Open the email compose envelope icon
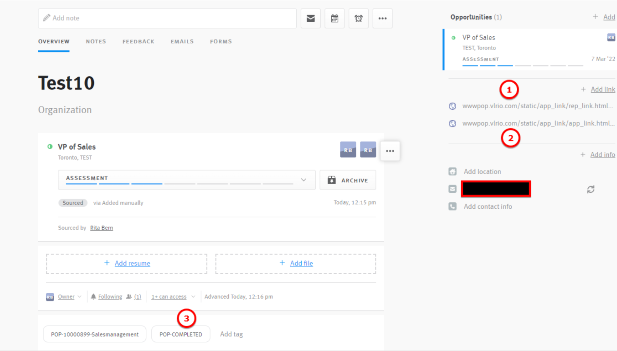The height and width of the screenshot is (351, 617). [x=310, y=18]
